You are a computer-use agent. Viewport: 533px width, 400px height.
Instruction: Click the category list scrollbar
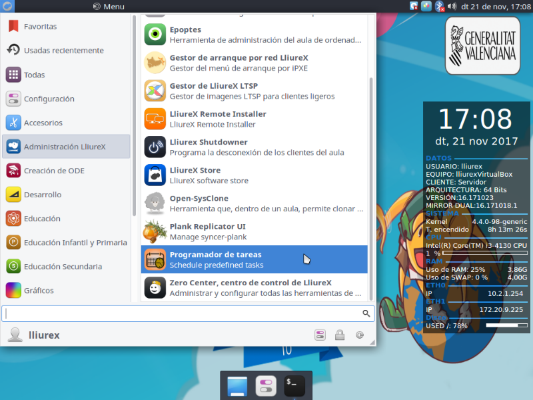(135, 115)
